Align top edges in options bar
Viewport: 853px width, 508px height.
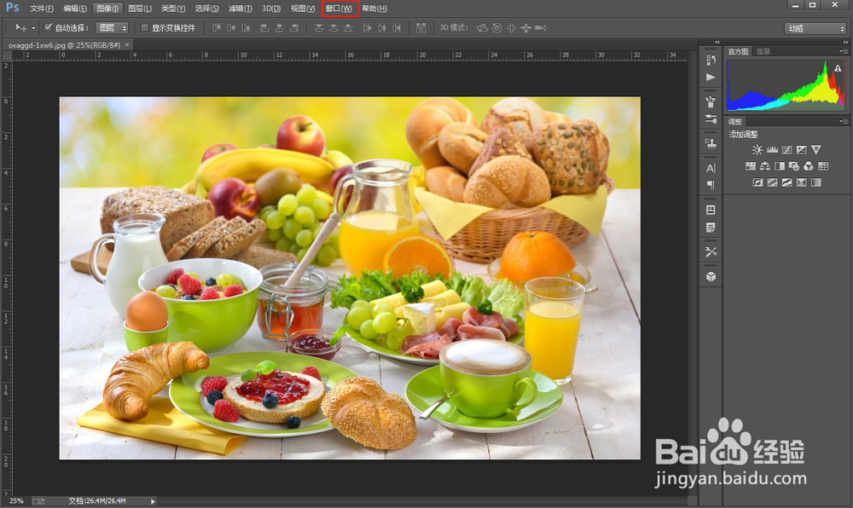217,28
